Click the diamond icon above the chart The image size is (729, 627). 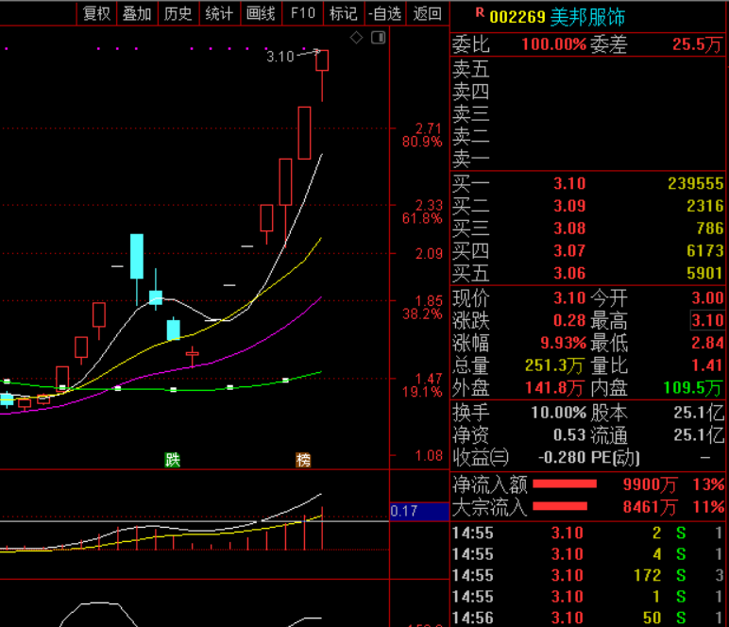pyautogui.click(x=356, y=38)
